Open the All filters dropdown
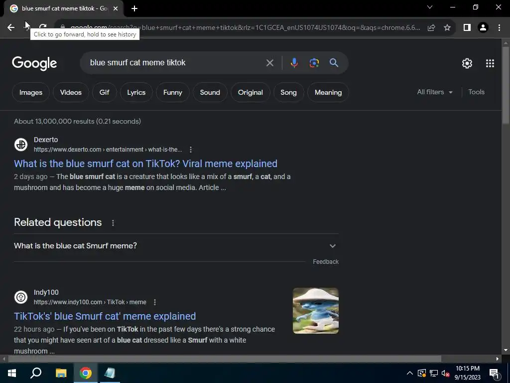This screenshot has width=510, height=383. (434, 92)
